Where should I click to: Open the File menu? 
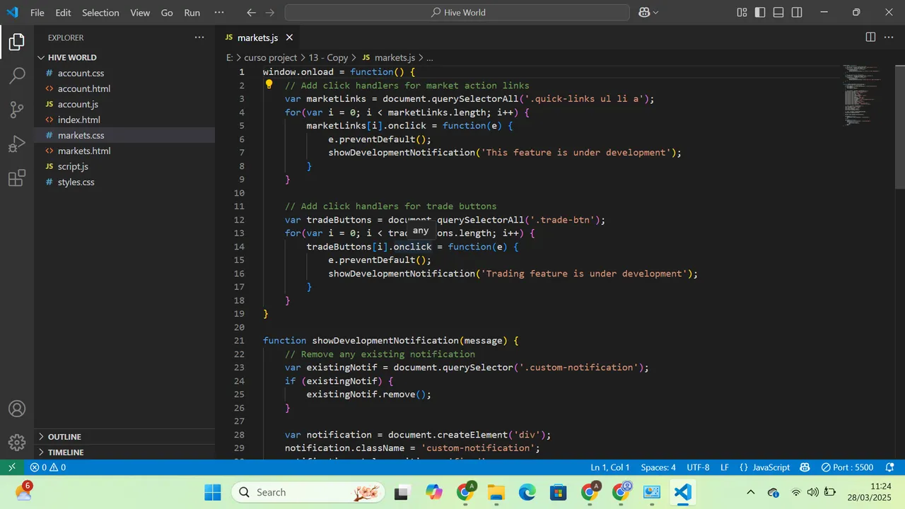pos(37,13)
